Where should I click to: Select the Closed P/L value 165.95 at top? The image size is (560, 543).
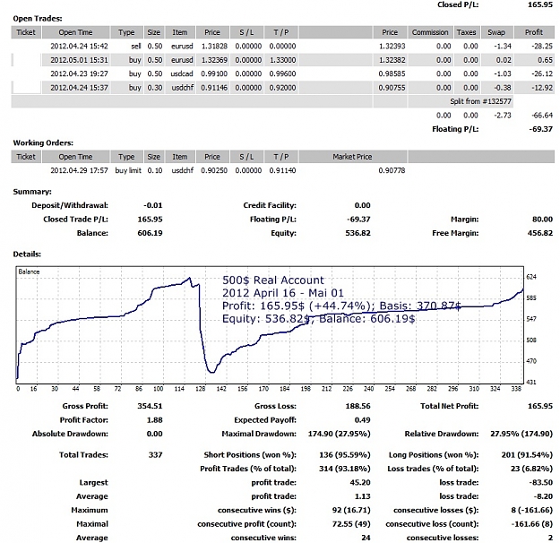click(x=540, y=4)
